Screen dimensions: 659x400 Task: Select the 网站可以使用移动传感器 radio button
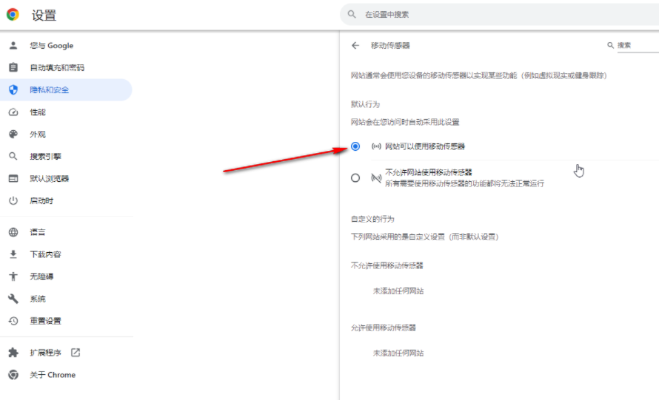point(355,146)
